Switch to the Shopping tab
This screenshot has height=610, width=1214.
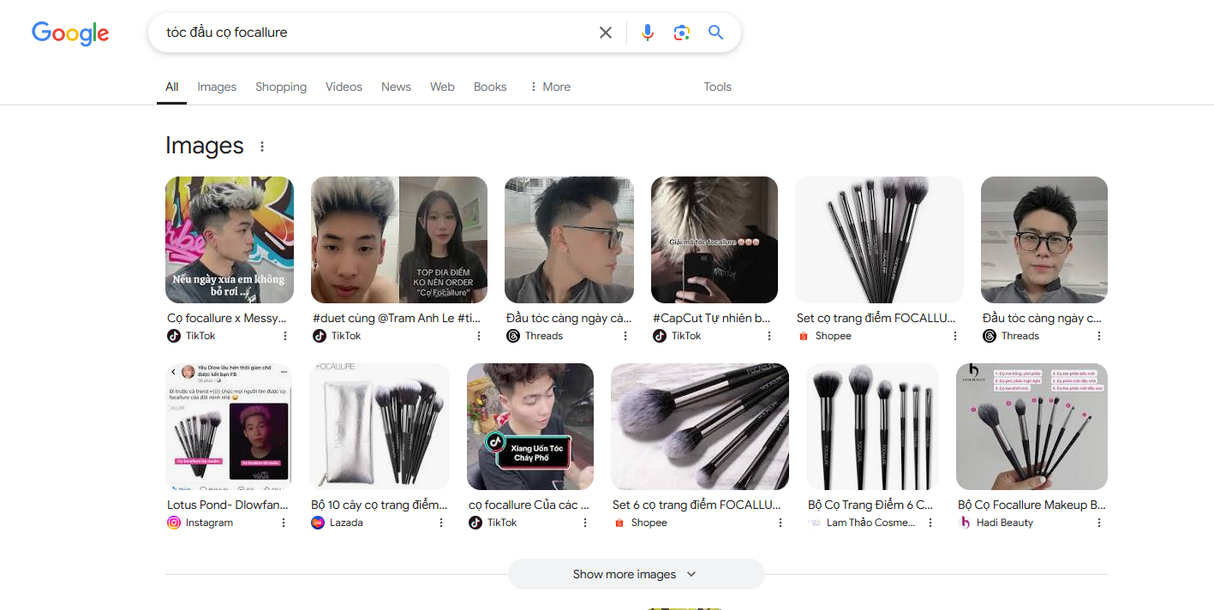click(x=280, y=87)
